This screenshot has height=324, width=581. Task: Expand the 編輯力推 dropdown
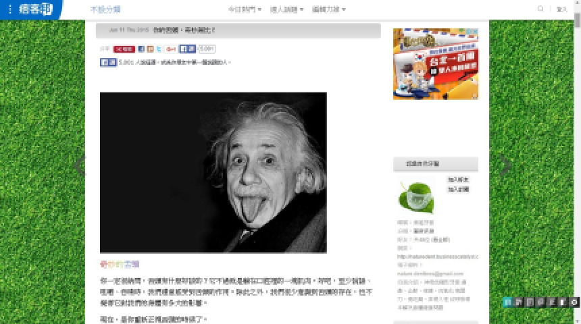point(329,9)
